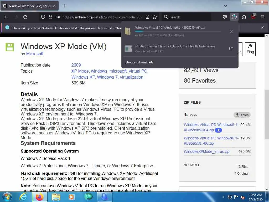Reload the current page
Screen dimensions: 269x202
click(25, 17)
